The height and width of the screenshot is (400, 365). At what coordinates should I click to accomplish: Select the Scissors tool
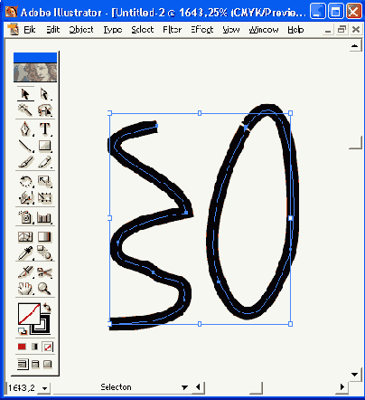click(45, 272)
